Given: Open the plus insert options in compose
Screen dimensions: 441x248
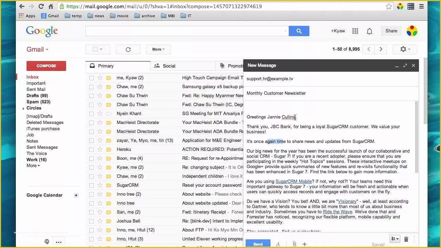Looking at the screenshot, I should pos(305,244).
